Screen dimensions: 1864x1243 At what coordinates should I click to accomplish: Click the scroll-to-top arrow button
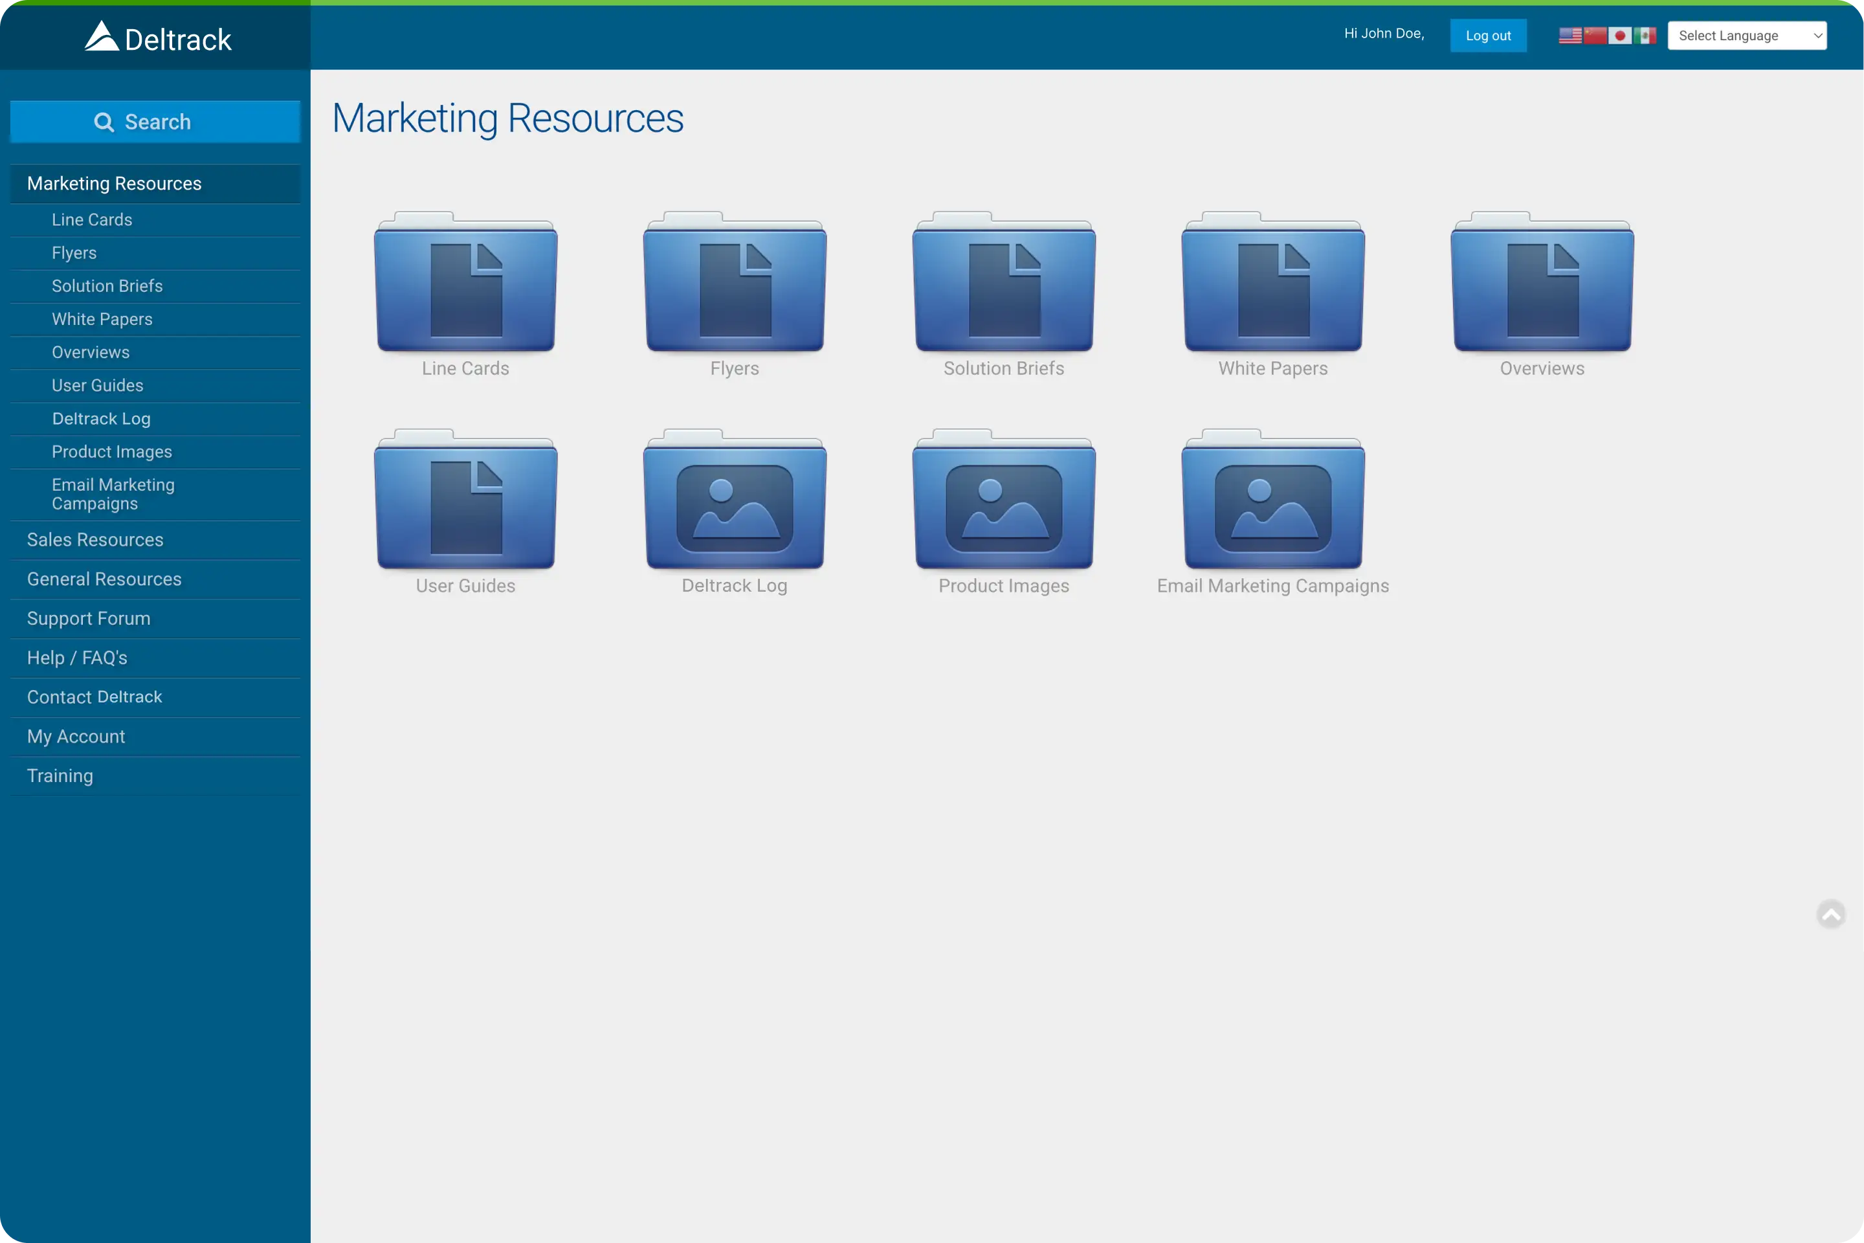[1831, 914]
